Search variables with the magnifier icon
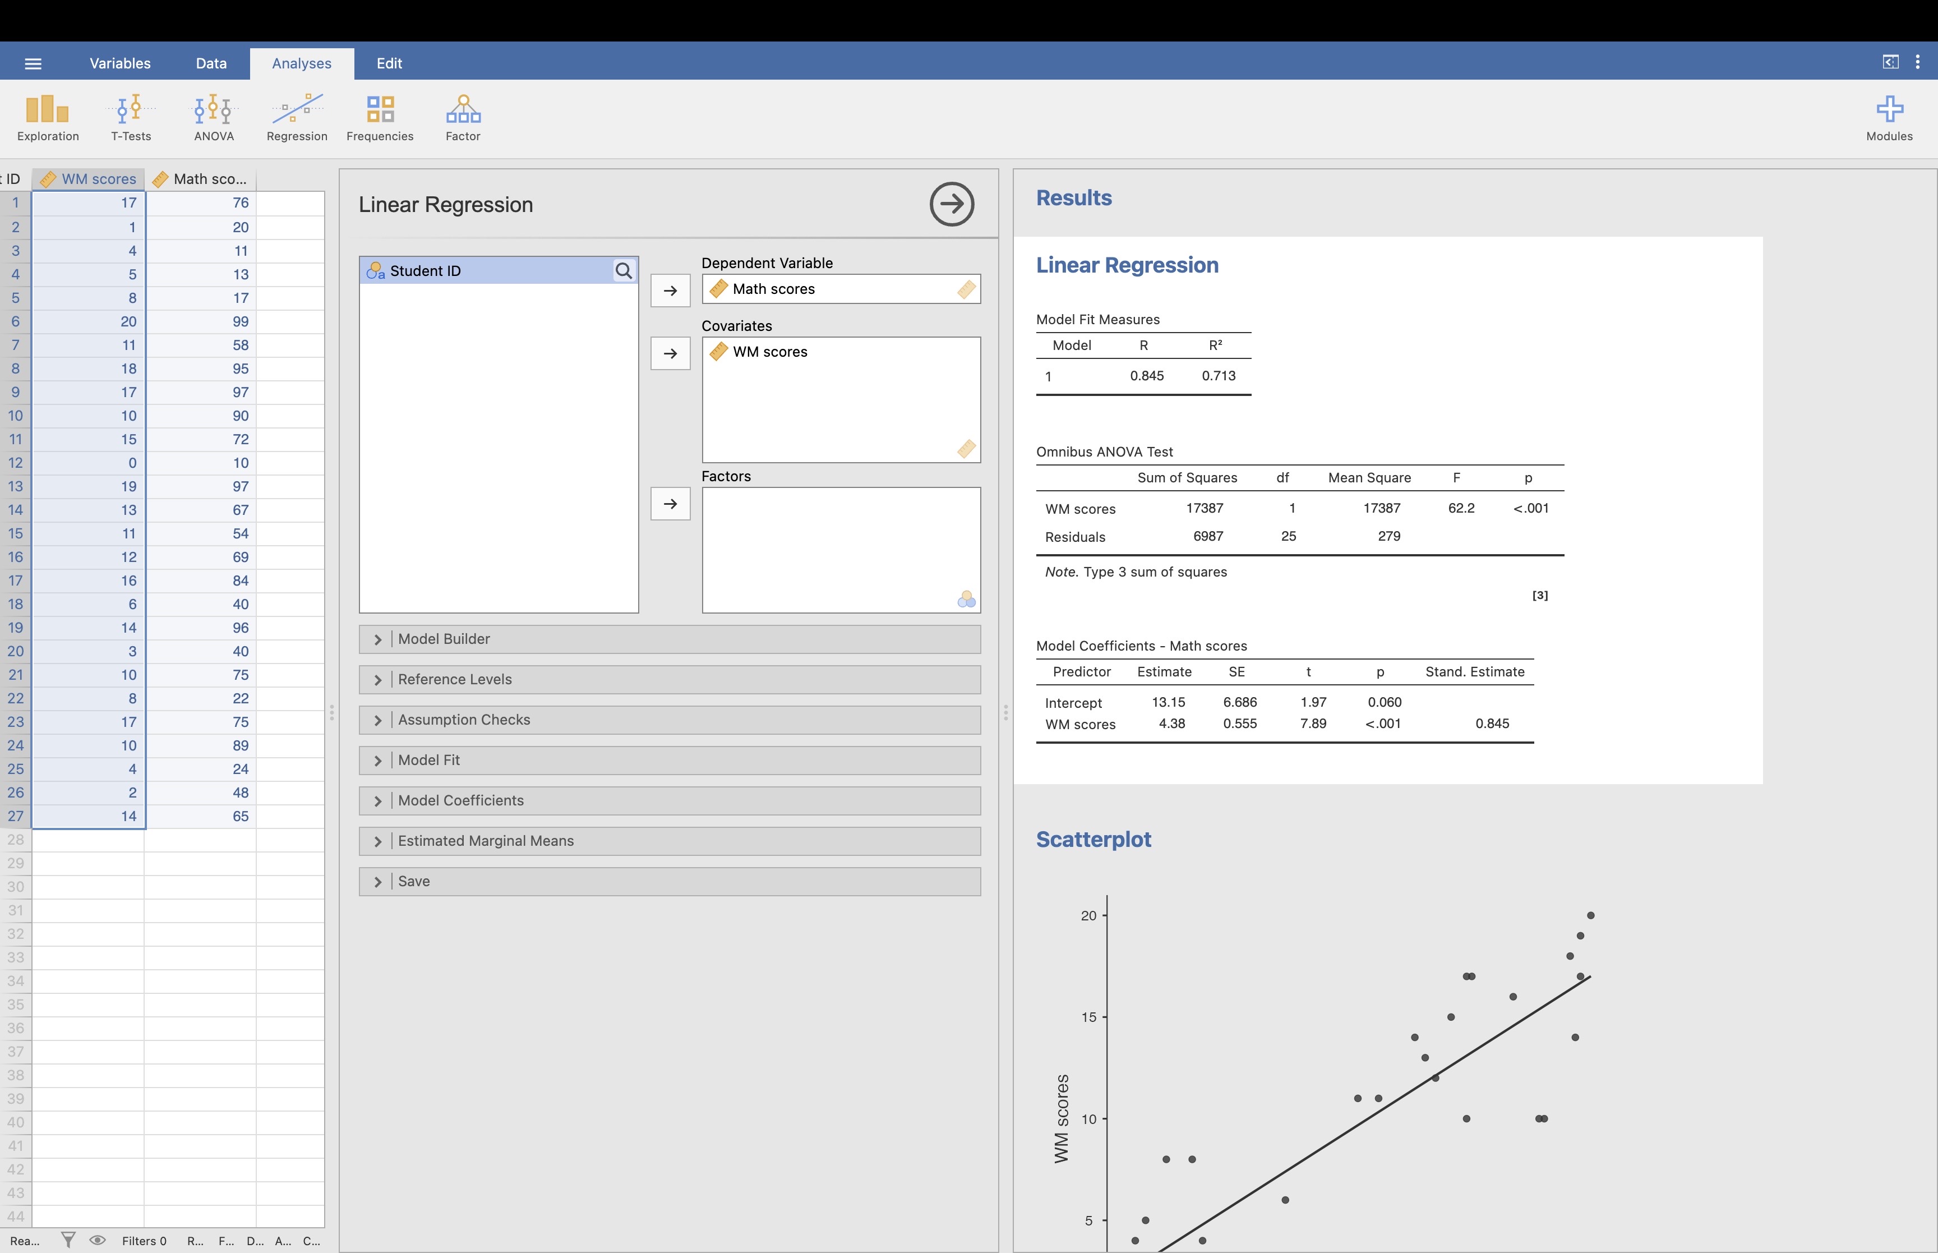 pos(624,271)
